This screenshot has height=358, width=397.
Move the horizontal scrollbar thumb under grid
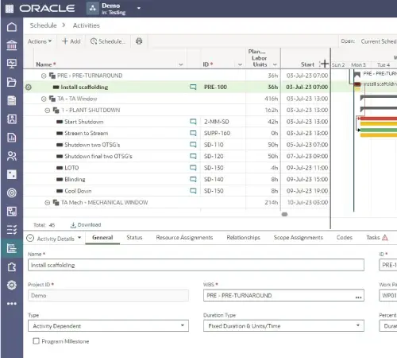click(x=284, y=214)
